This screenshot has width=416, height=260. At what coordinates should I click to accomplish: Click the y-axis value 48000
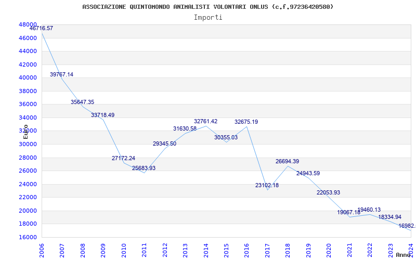click(x=28, y=24)
